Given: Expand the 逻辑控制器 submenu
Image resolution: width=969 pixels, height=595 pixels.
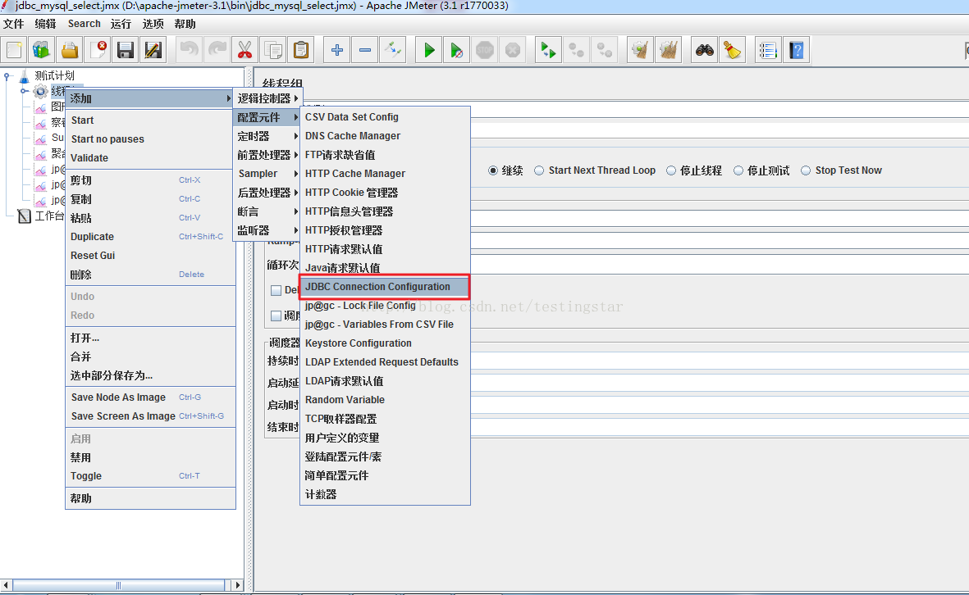Looking at the screenshot, I should pyautogui.click(x=267, y=98).
